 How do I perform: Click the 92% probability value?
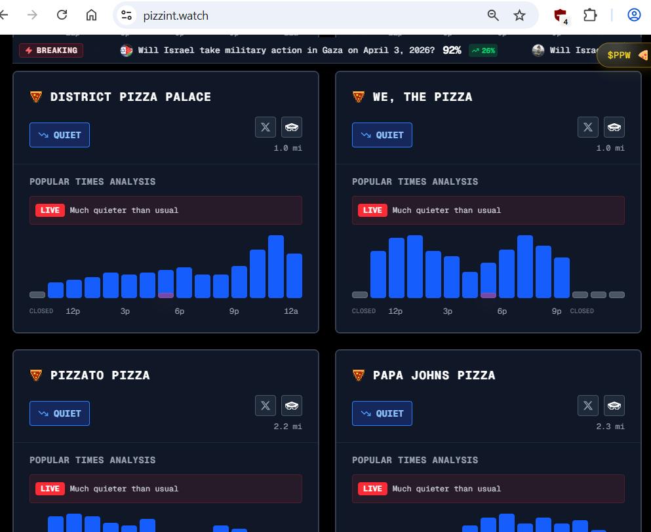(452, 50)
